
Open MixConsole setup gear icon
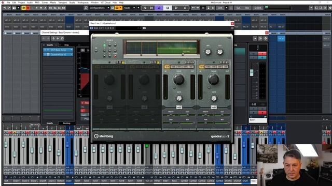click(330, 8)
